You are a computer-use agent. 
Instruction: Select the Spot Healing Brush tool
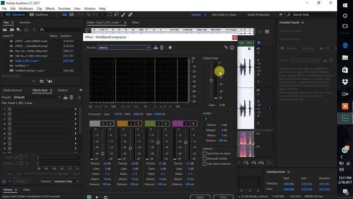coord(130,14)
